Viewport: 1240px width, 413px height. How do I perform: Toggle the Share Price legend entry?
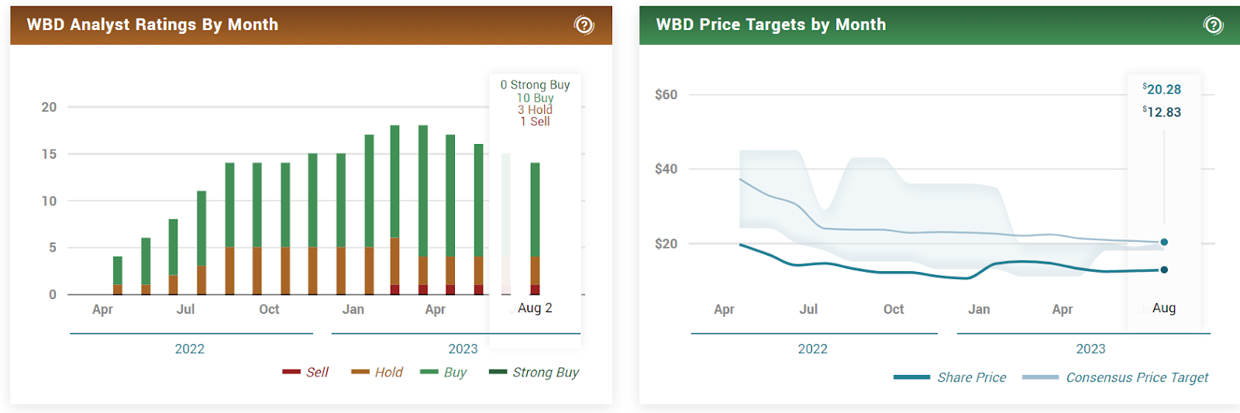click(x=949, y=377)
